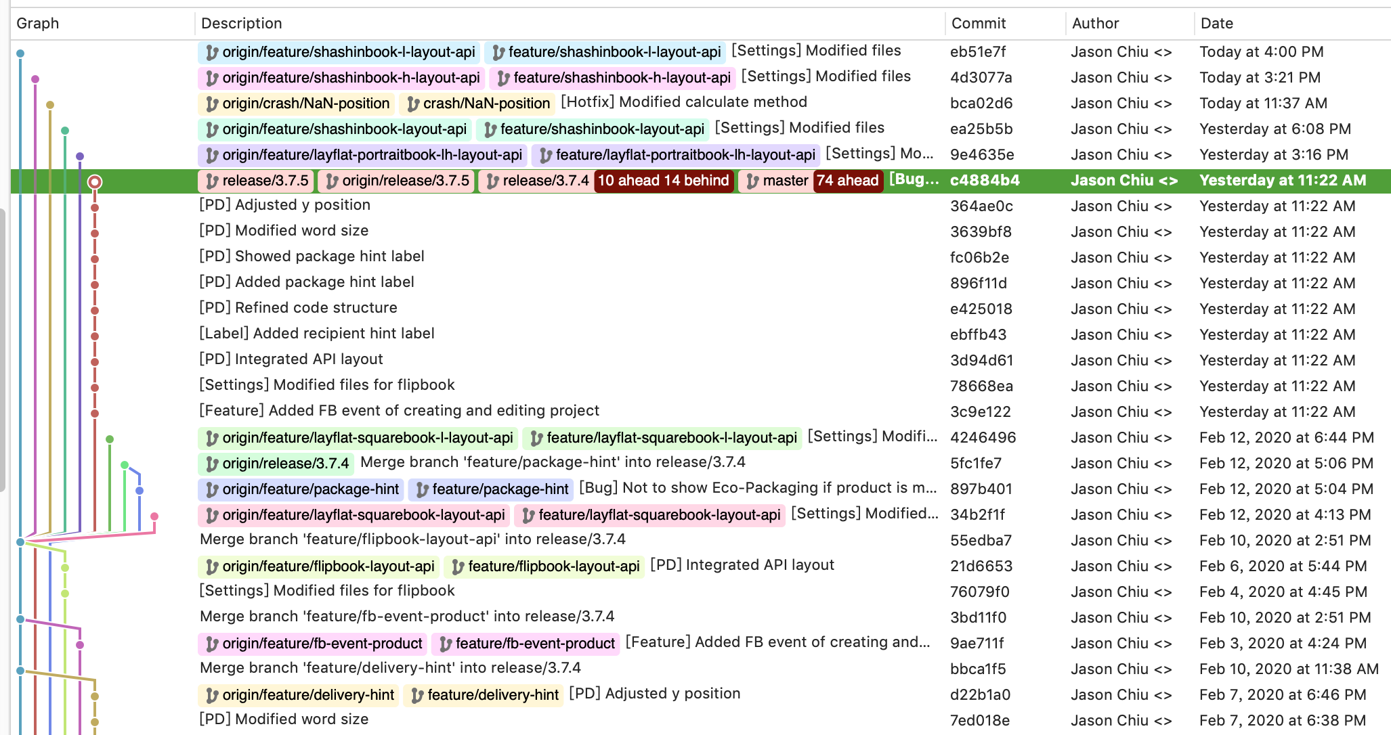Image resolution: width=1391 pixels, height=735 pixels.
Task: Click the Author column header
Action: tap(1095, 23)
